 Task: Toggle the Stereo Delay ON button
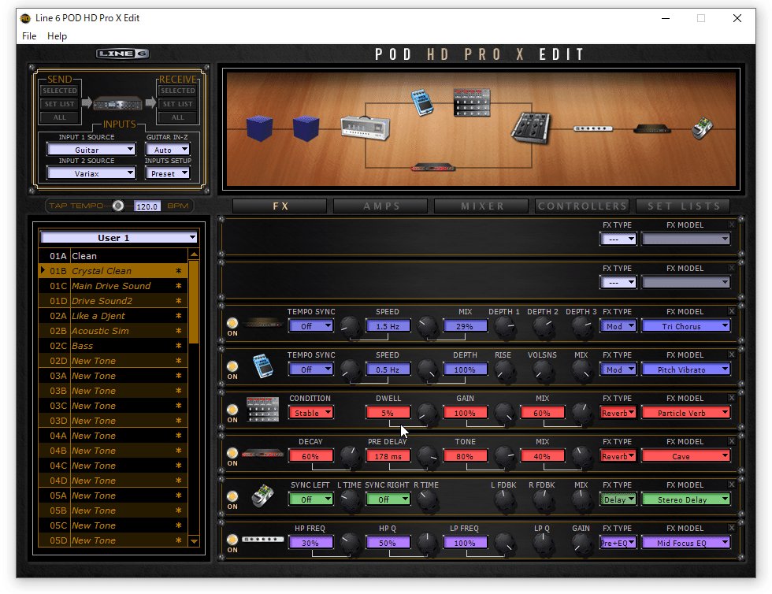pos(232,496)
